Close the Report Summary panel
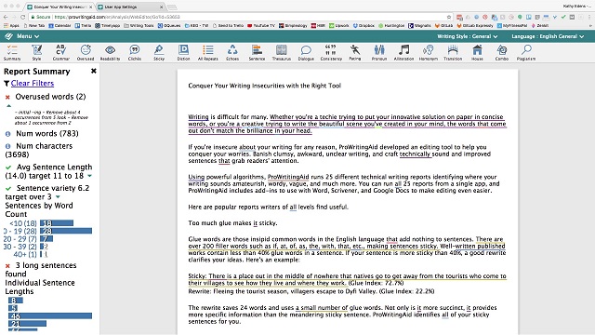The height and width of the screenshot is (335, 595). click(94, 71)
